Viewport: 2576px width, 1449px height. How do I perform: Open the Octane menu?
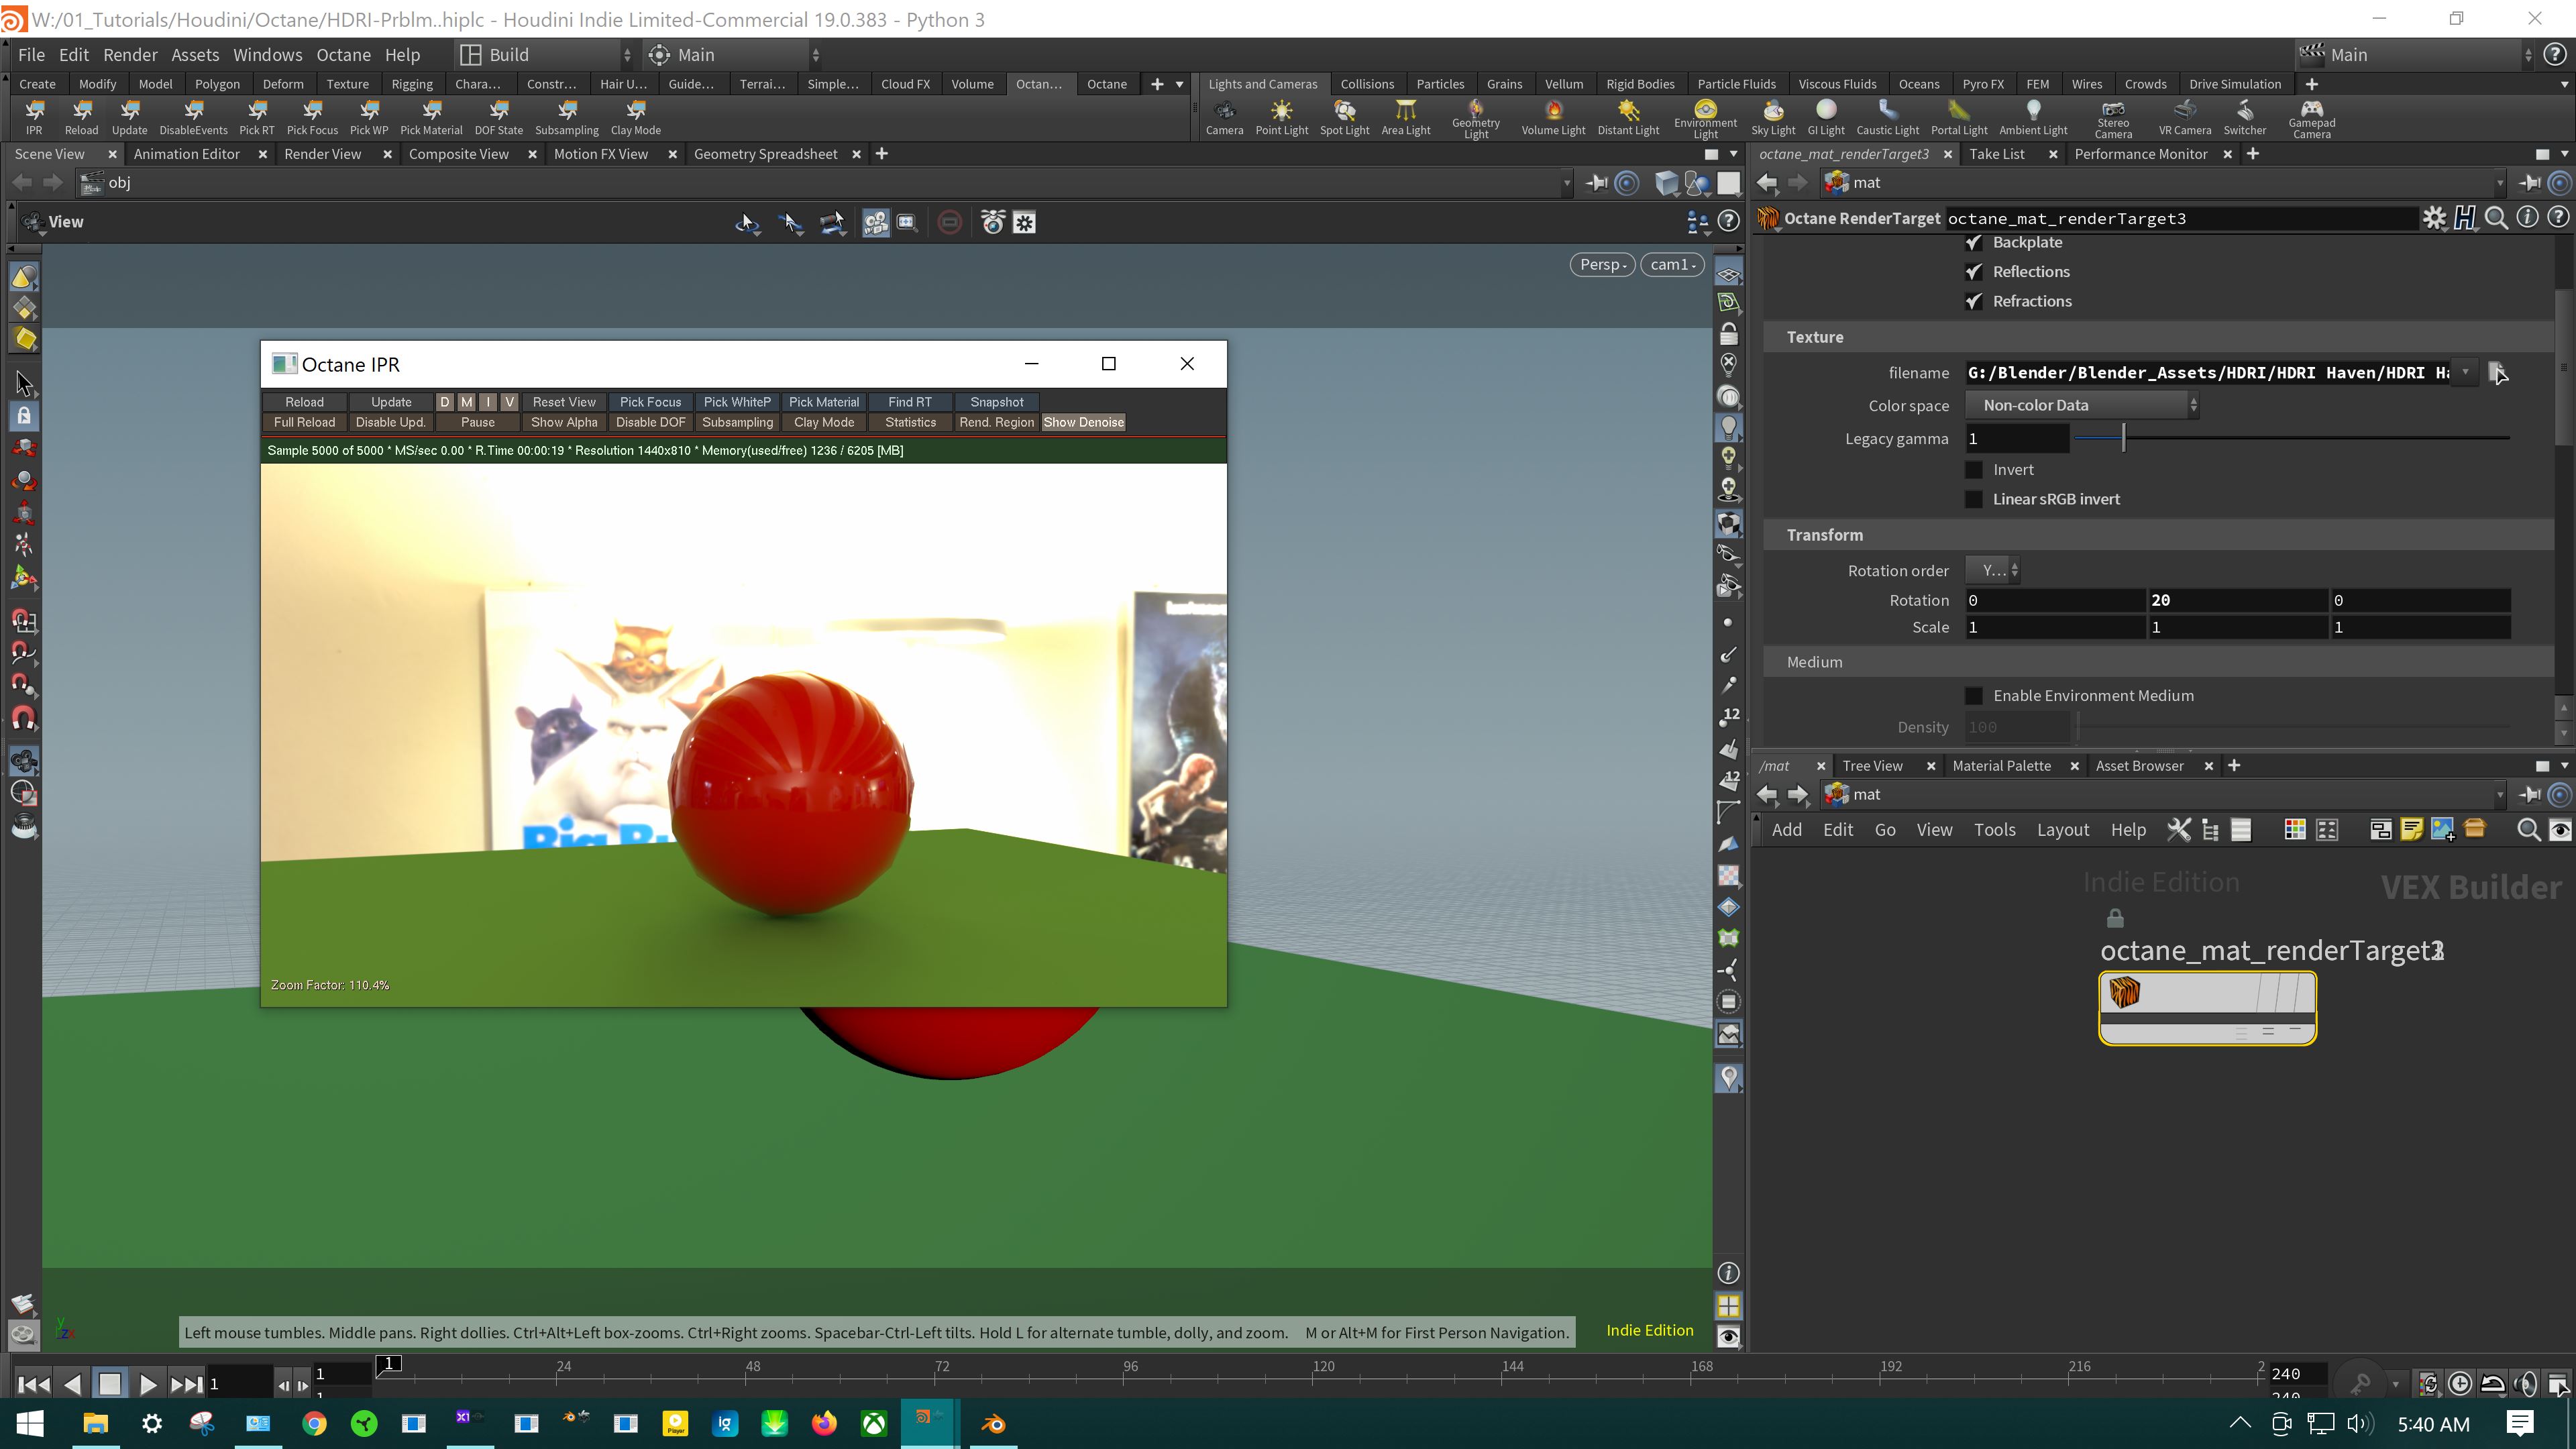(x=343, y=55)
